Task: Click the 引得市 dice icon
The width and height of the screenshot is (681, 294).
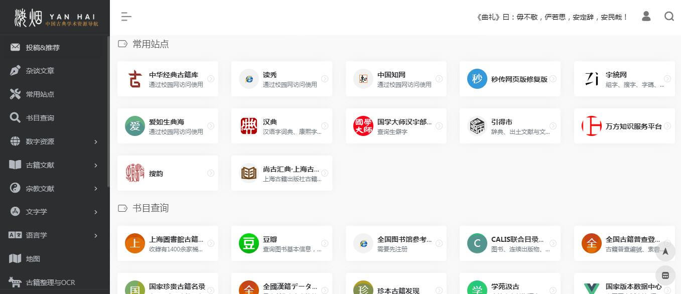Action: [x=477, y=125]
